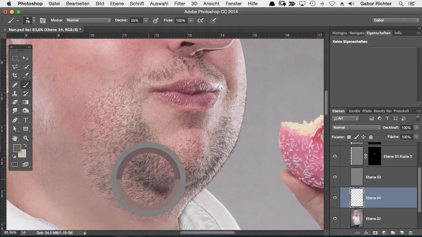Switch to the Navigator tab
This screenshot has width=422, height=237.
click(357, 33)
